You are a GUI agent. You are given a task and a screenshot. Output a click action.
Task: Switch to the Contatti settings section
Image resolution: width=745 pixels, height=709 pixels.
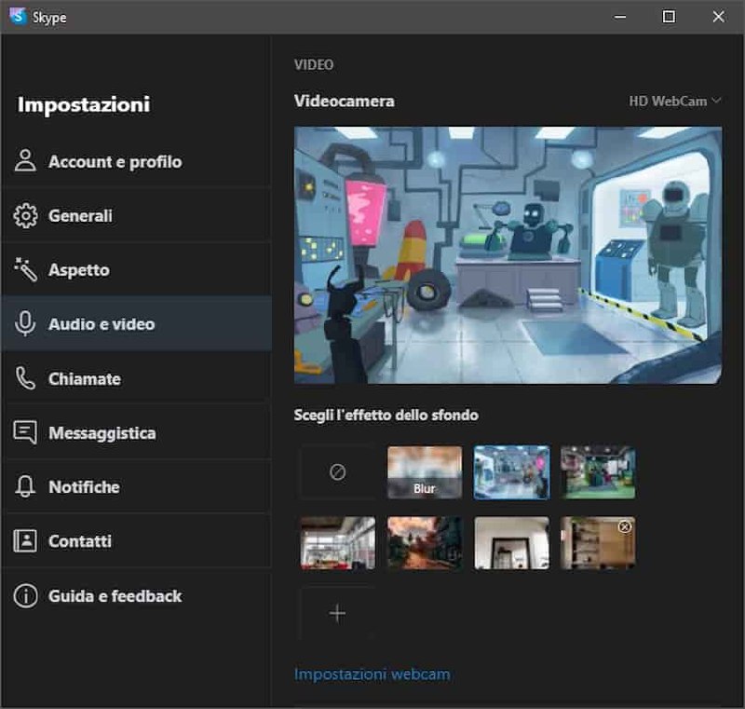pyautogui.click(x=136, y=540)
